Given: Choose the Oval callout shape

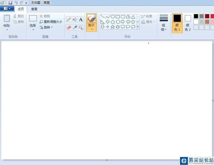Looking at the screenshot, I should [128, 27].
